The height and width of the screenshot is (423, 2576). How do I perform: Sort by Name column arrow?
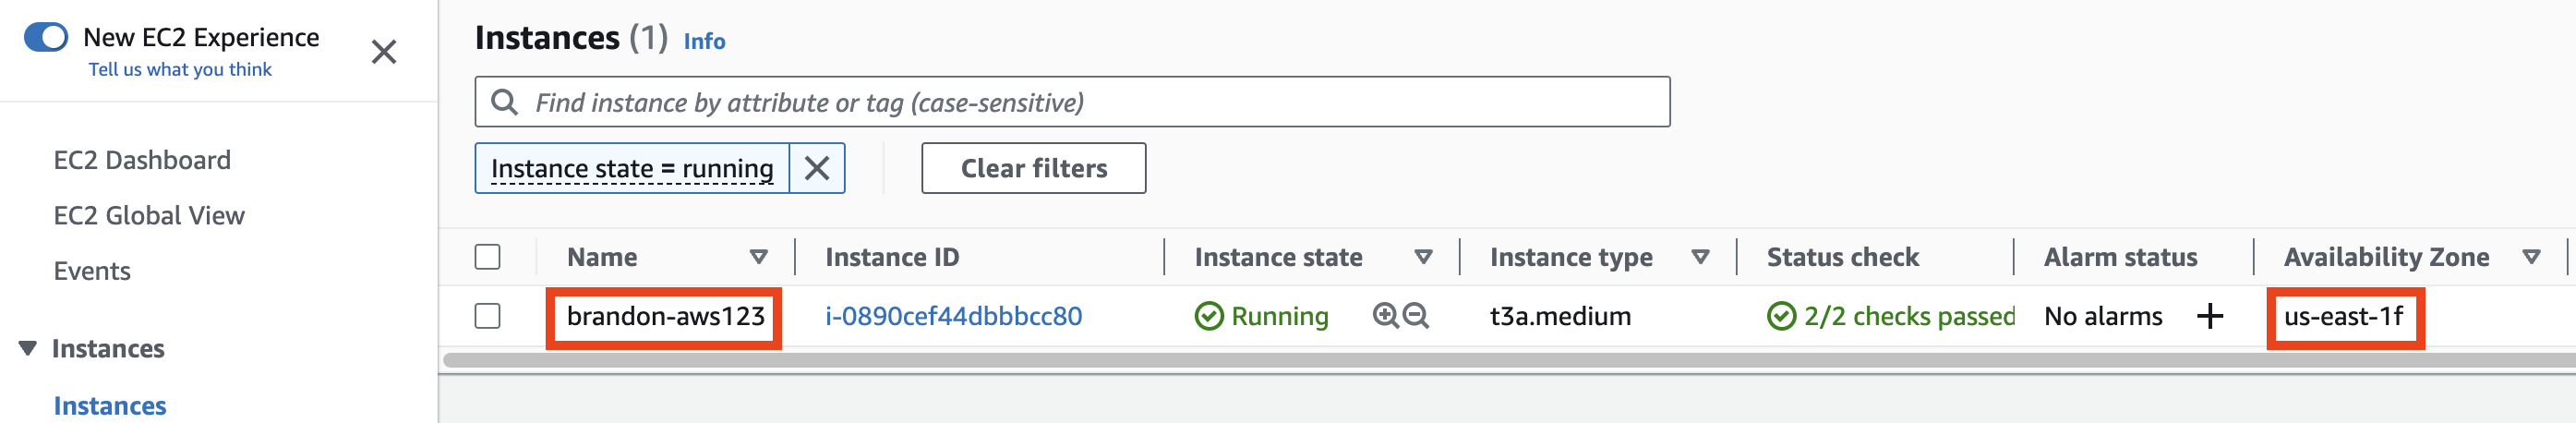pyautogui.click(x=759, y=257)
